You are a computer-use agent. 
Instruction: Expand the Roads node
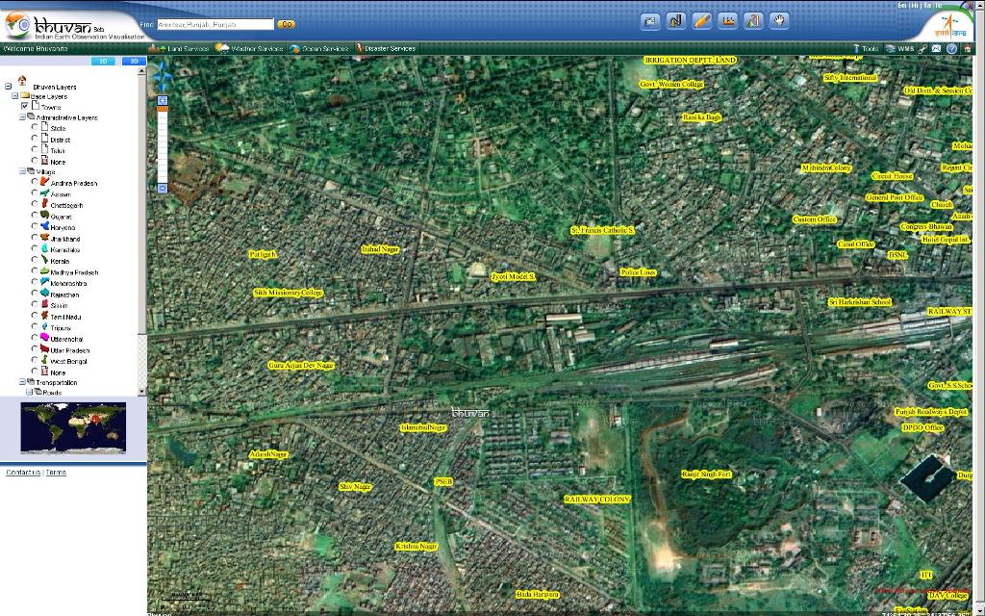click(x=29, y=392)
